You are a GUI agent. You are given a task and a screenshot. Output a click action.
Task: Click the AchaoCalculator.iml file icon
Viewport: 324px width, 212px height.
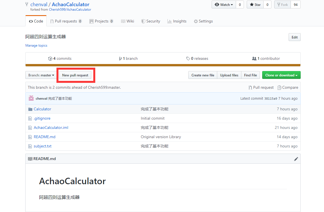tap(30, 128)
